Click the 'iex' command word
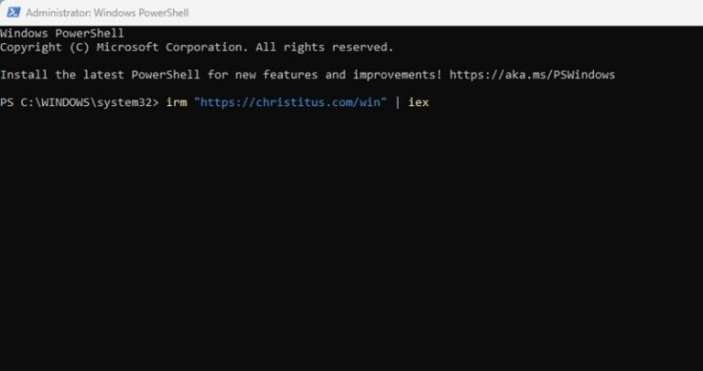Viewport: 703px width, 371px height. (x=418, y=102)
